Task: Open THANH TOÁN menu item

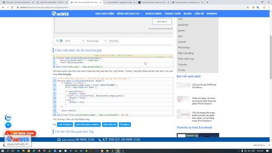Action: pos(173,14)
